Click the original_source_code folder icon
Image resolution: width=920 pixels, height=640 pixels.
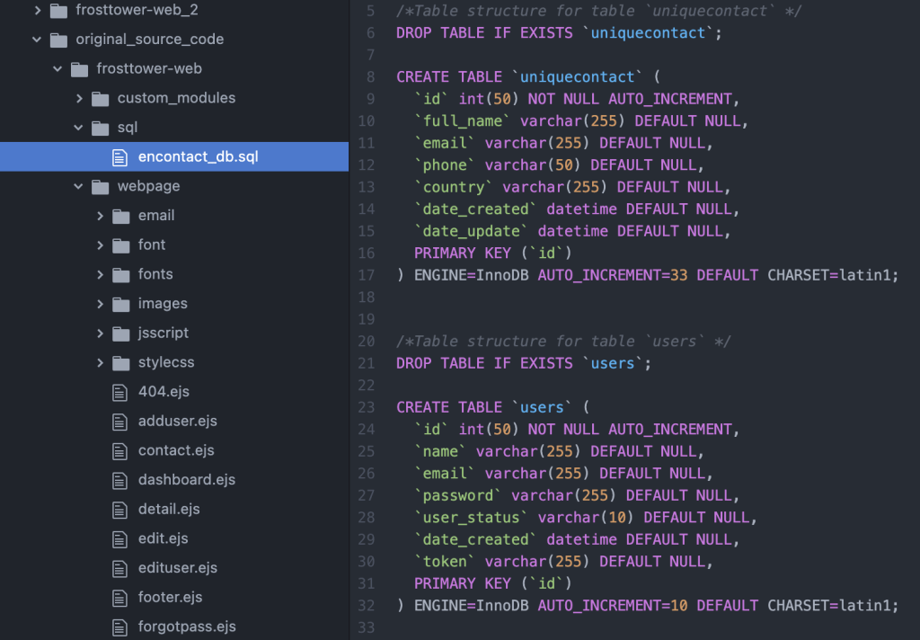coord(58,40)
